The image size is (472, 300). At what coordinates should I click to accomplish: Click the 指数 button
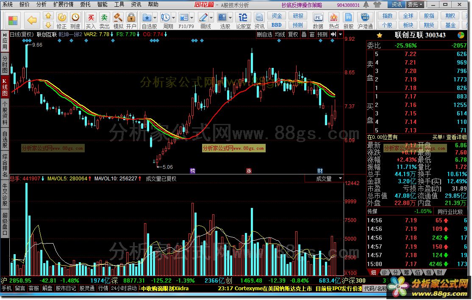pos(387,16)
